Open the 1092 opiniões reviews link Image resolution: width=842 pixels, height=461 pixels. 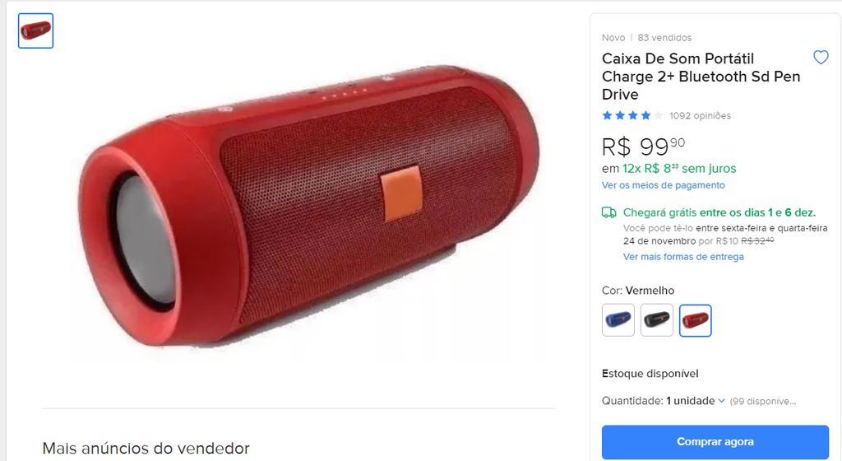701,115
